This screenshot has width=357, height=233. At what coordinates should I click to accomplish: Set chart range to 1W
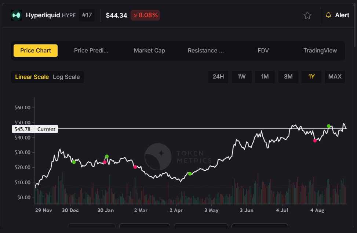(241, 77)
